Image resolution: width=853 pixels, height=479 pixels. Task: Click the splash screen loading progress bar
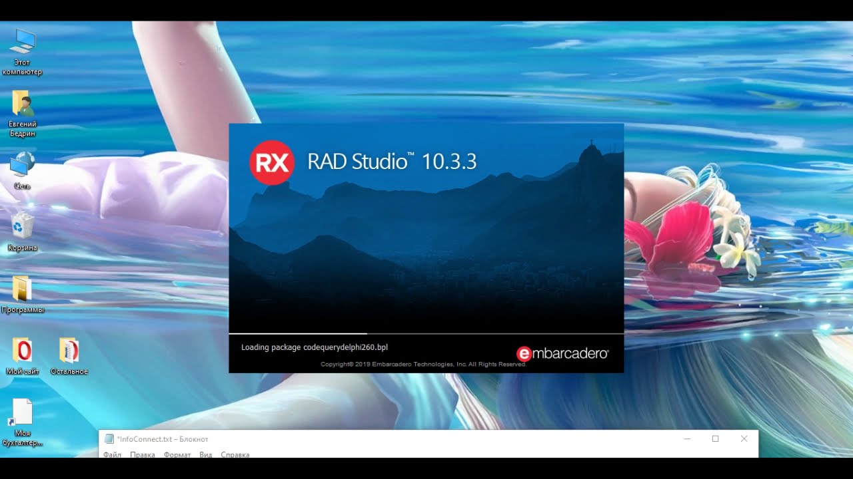point(426,333)
